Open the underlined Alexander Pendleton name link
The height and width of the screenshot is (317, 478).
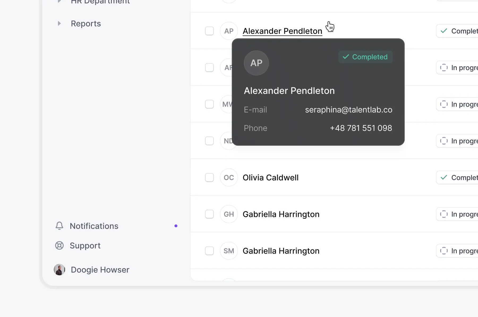(x=282, y=31)
